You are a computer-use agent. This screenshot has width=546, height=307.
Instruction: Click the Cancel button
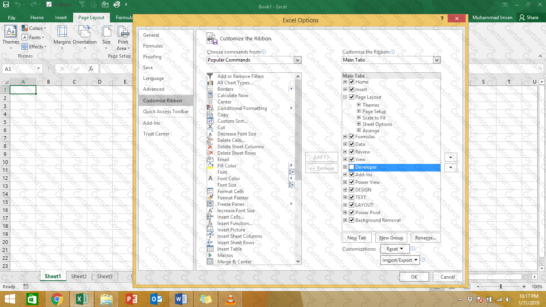pyautogui.click(x=448, y=277)
